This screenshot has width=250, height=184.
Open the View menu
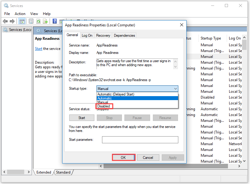click(x=34, y=14)
